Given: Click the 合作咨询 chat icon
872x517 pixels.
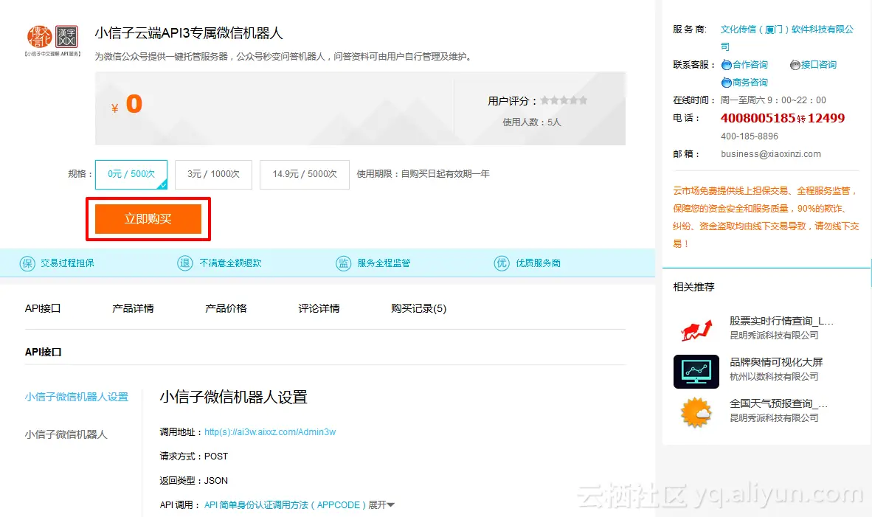Looking at the screenshot, I should pyautogui.click(x=726, y=65).
